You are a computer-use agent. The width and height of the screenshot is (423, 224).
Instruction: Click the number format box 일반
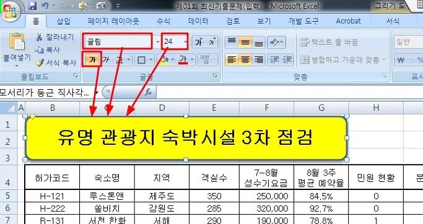pos(408,42)
